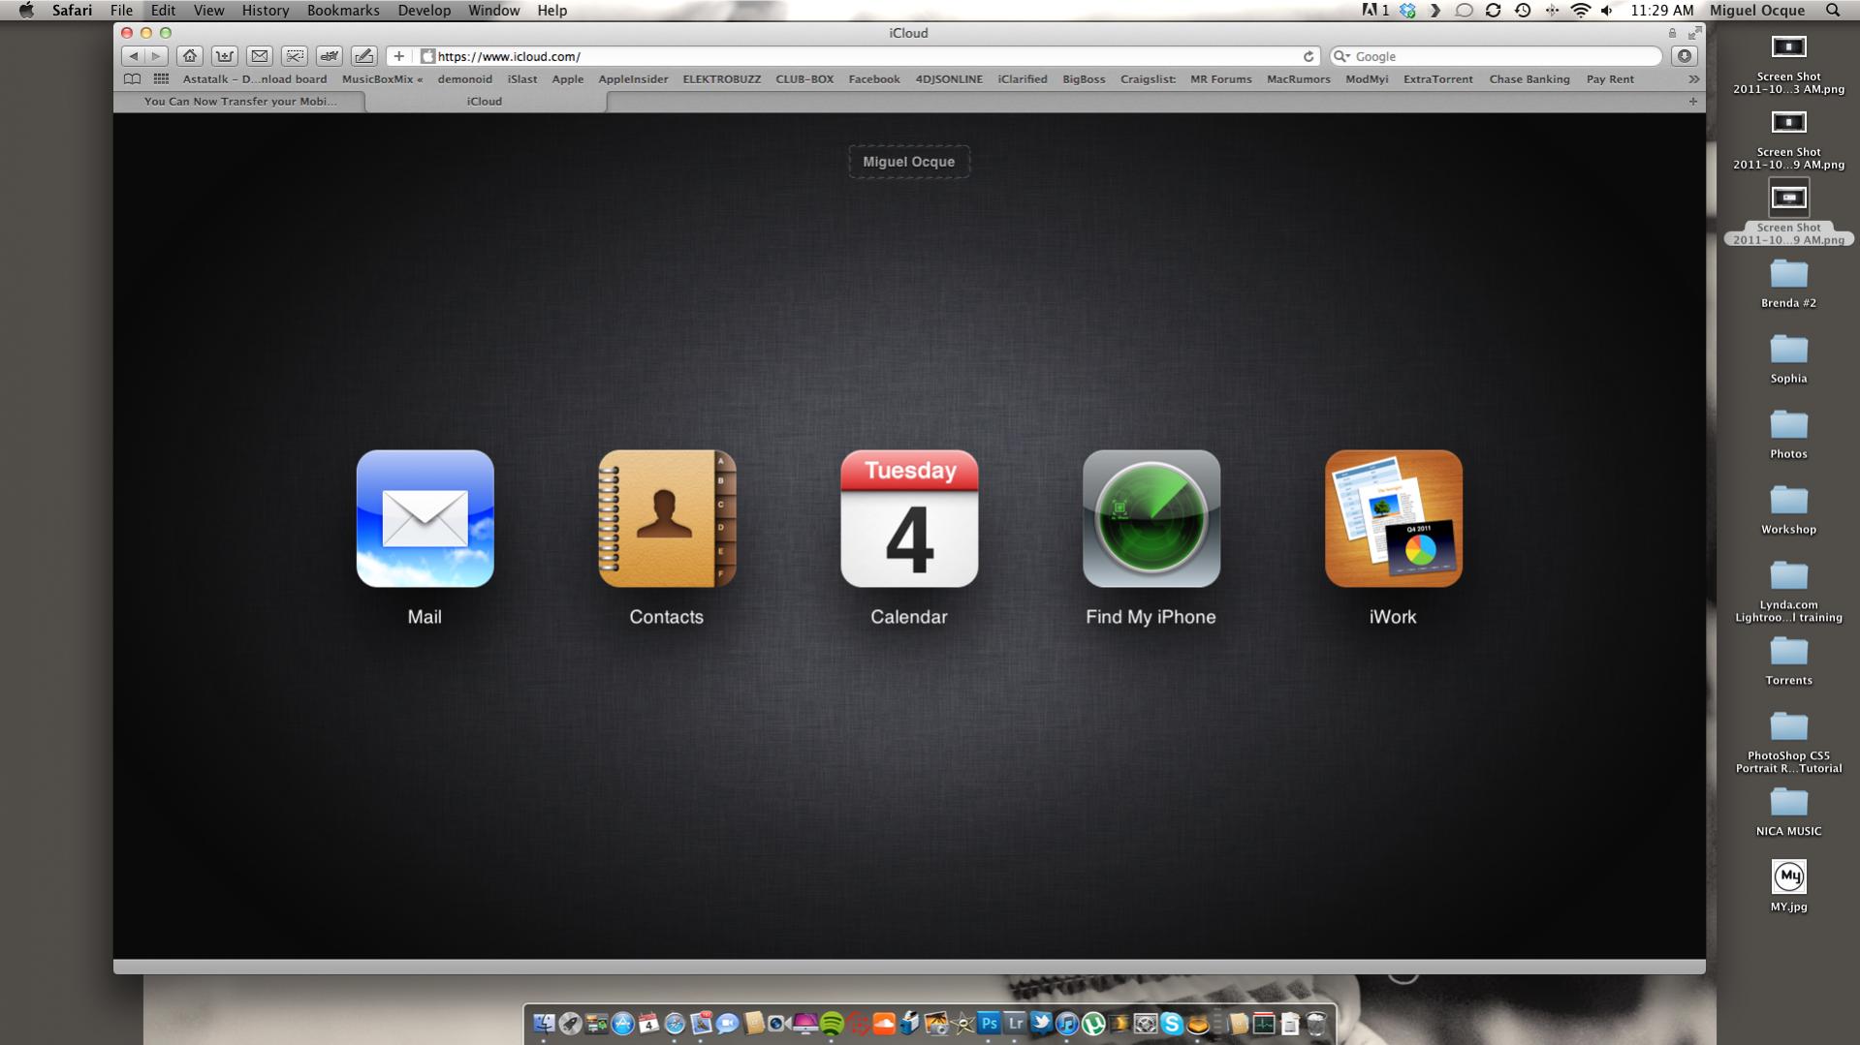This screenshot has height=1045, width=1860.
Task: Open the Pay Rent bookmark
Action: click(1610, 79)
